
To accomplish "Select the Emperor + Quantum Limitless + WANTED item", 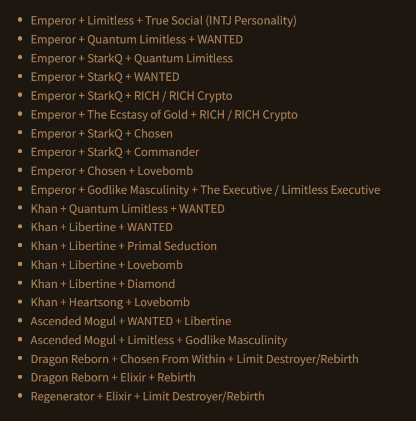I will [x=137, y=40].
